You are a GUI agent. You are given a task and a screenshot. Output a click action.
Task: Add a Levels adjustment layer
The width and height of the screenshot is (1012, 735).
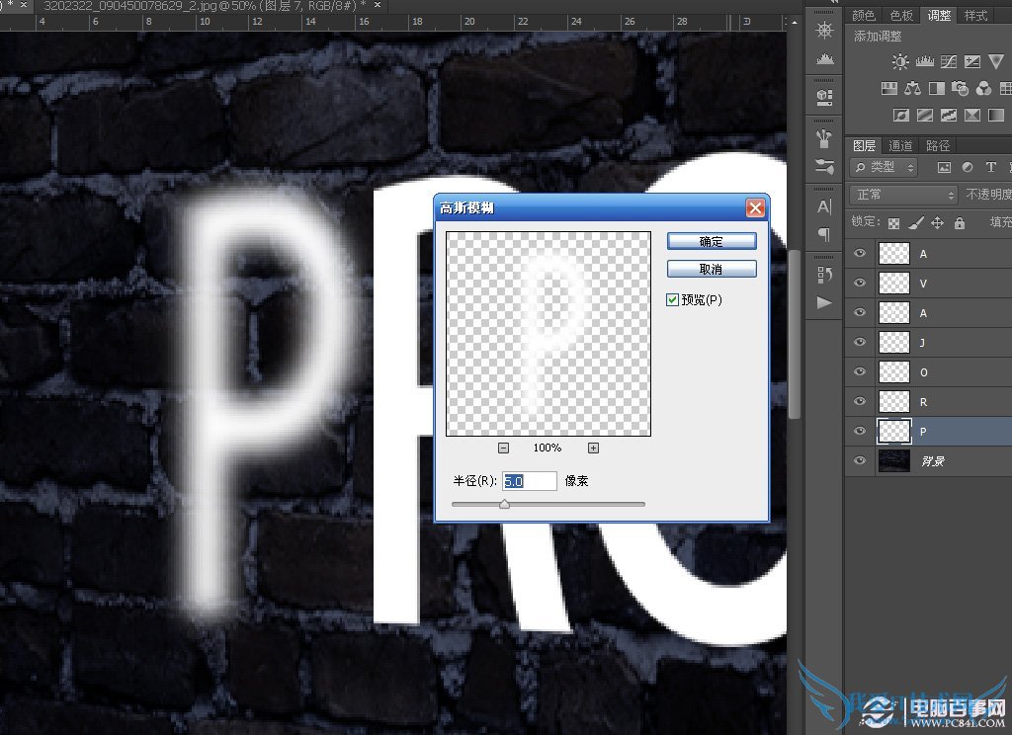tap(925, 62)
